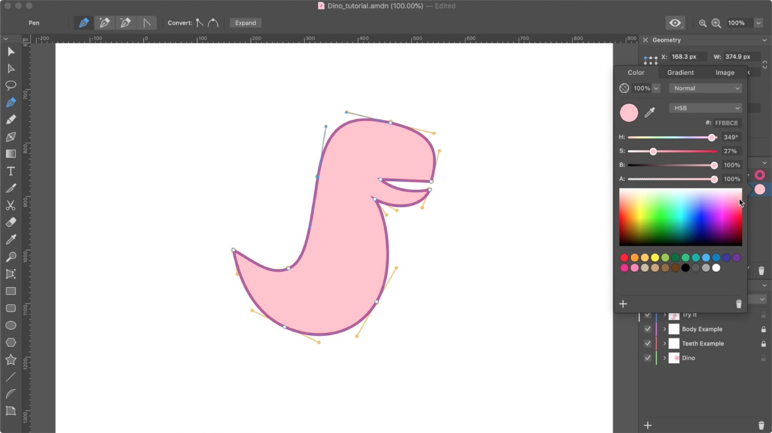Screen dimensions: 772x433
Task: Click the Expand button
Action: 245,23
